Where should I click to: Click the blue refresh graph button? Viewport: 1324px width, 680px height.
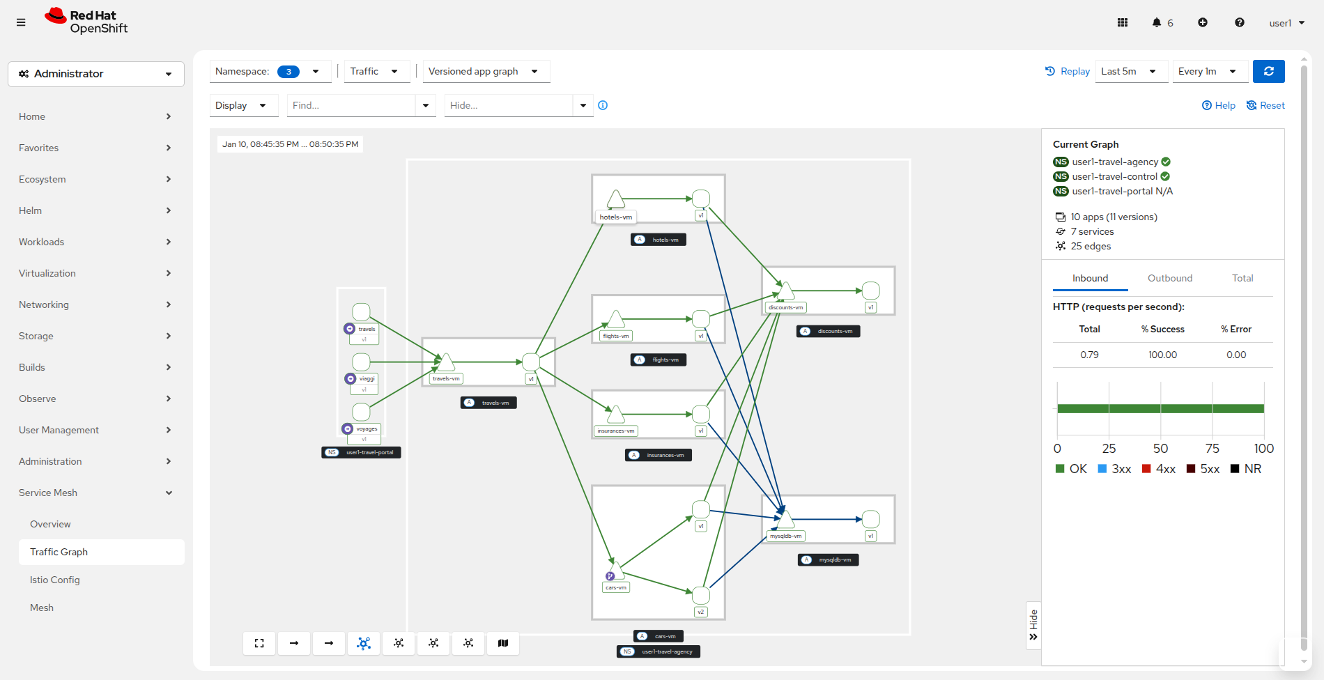1268,71
